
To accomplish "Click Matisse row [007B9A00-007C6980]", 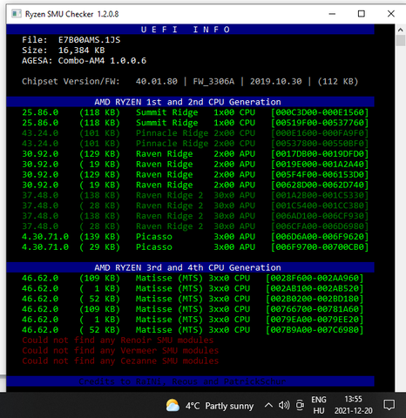I will 193,330.
